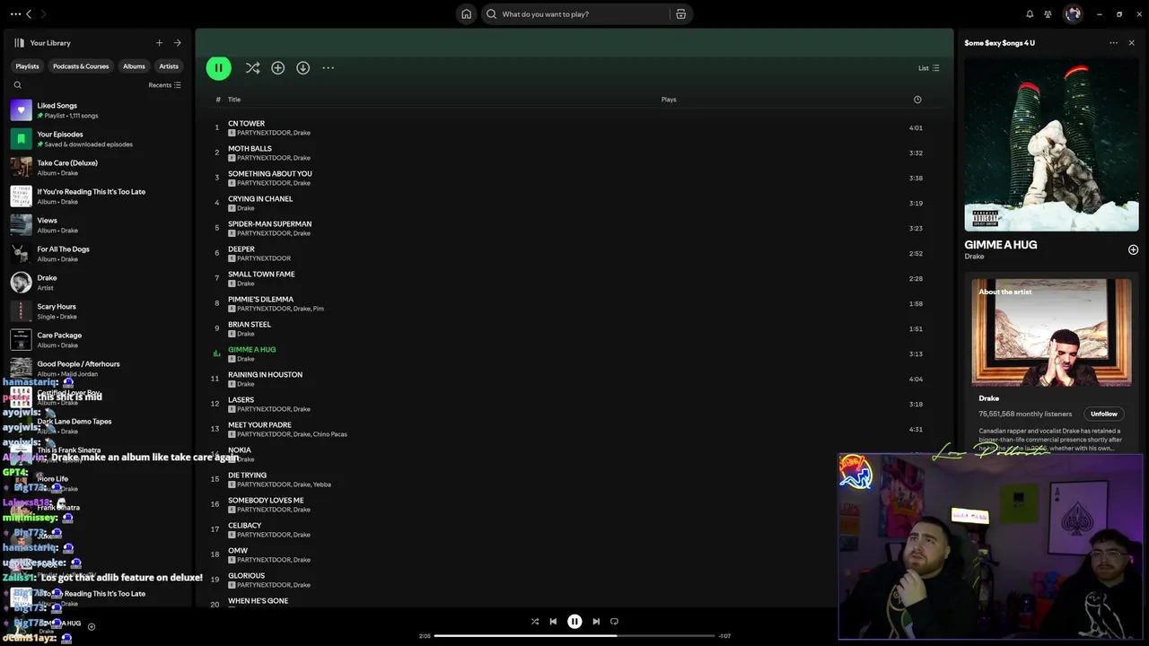1149x646 pixels.
Task: Open Your Episodes in library
Action: click(x=97, y=139)
